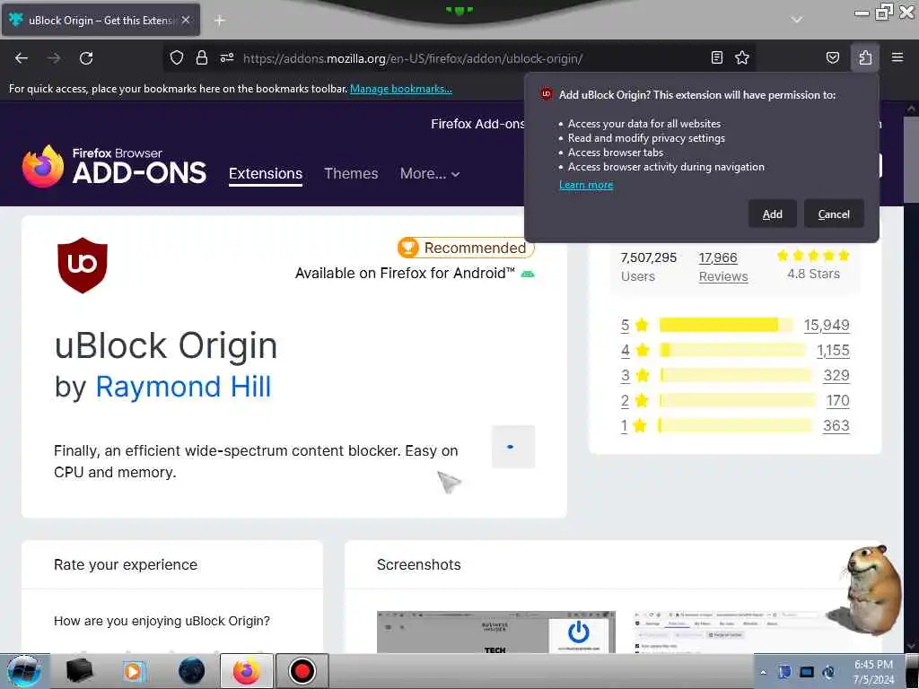The height and width of the screenshot is (689, 919).
Task: Open the Manage bookmarks... link
Action: pos(401,89)
